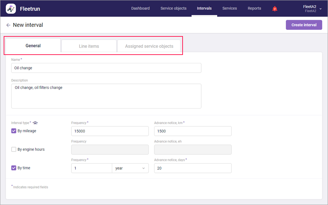Uncheck the By mileage checkbox

point(14,131)
